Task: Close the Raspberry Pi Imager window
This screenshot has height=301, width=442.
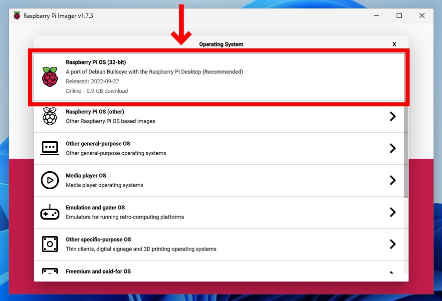Action: 422,16
